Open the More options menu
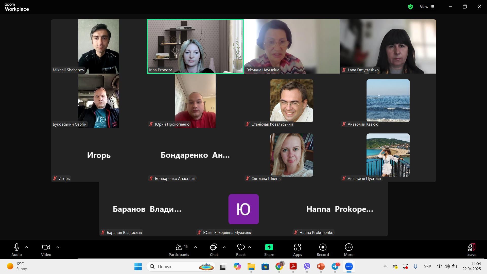 (x=349, y=250)
